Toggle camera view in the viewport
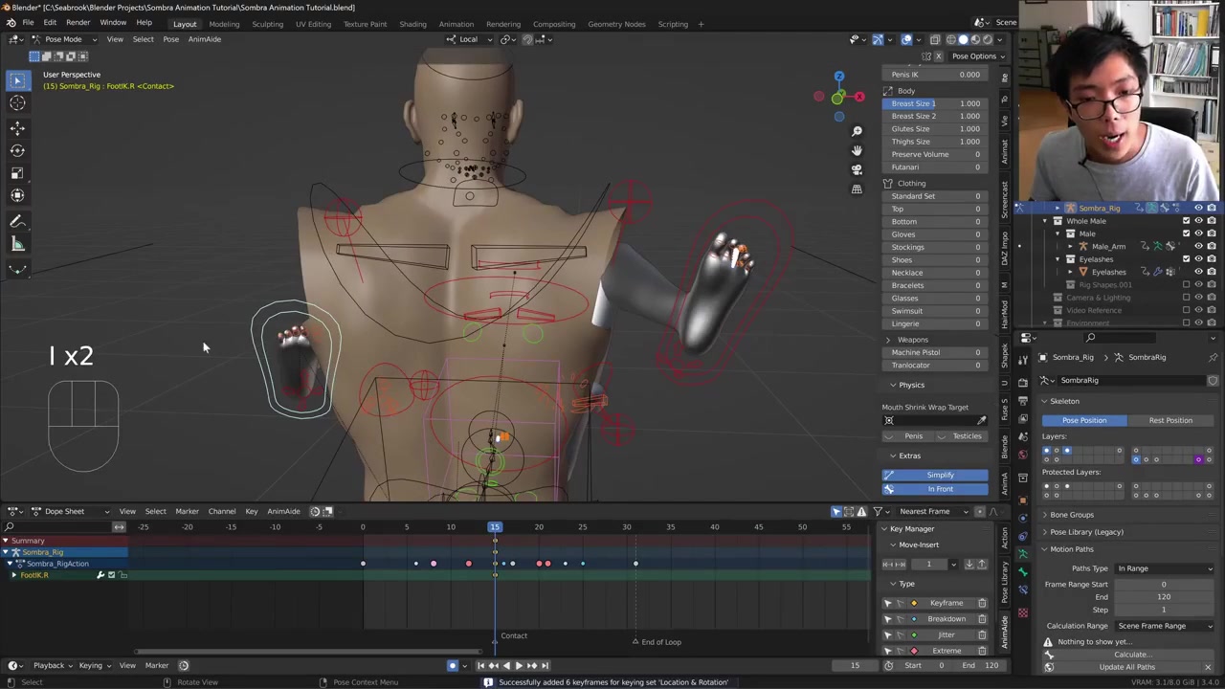 857,169
